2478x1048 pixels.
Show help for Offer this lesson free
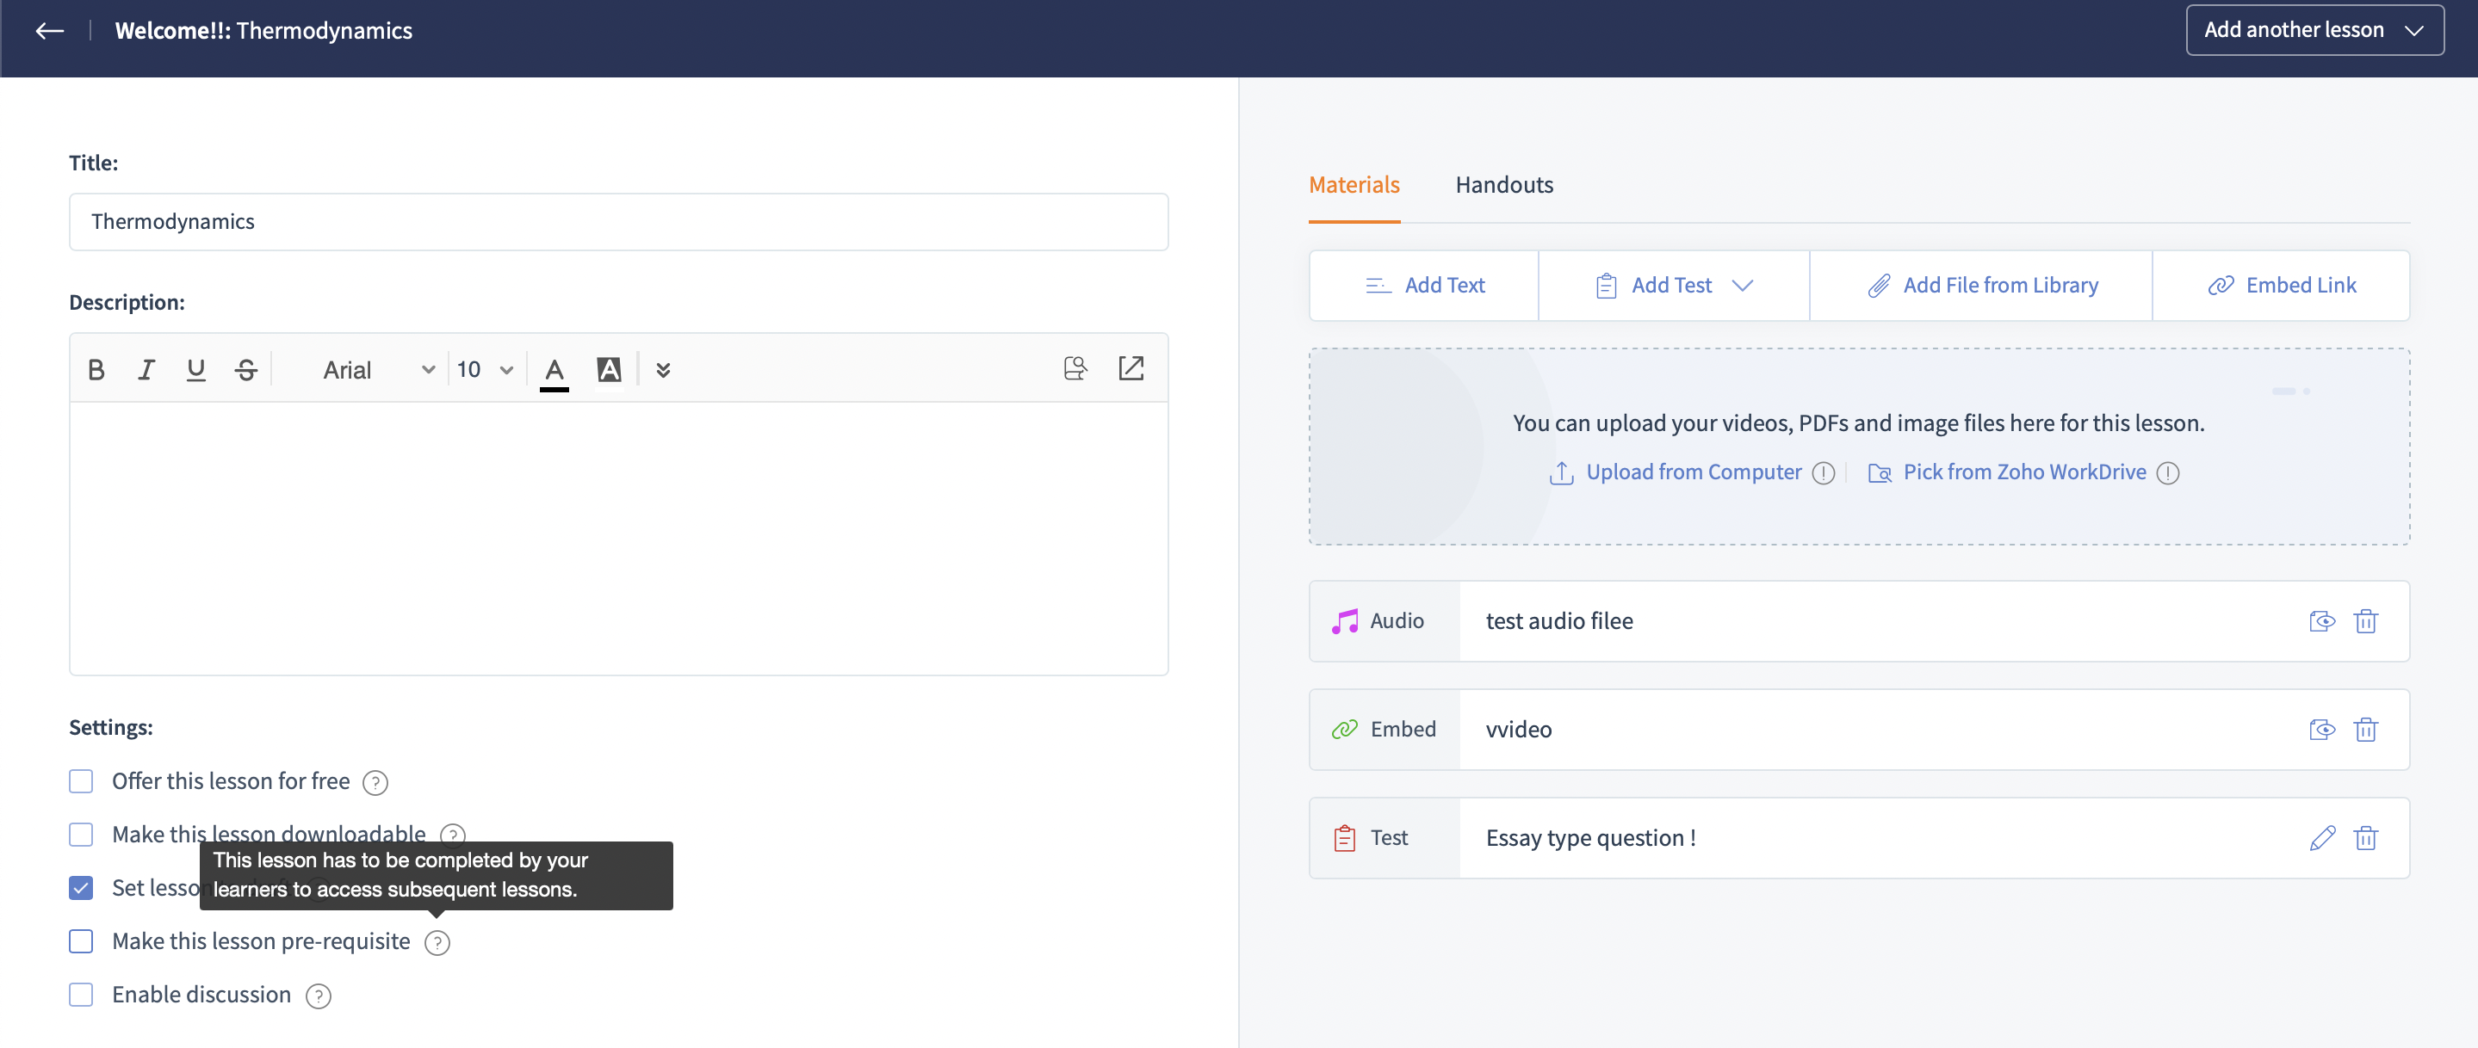375,783
